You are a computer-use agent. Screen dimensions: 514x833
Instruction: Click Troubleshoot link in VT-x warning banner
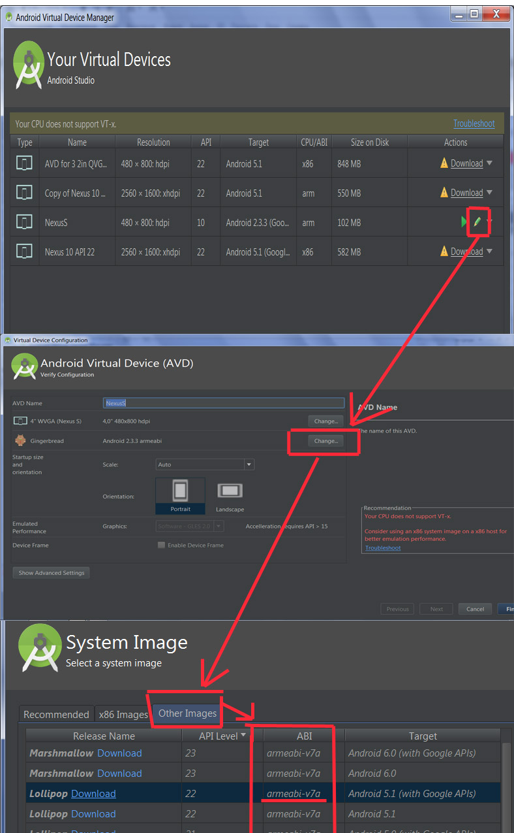point(474,123)
